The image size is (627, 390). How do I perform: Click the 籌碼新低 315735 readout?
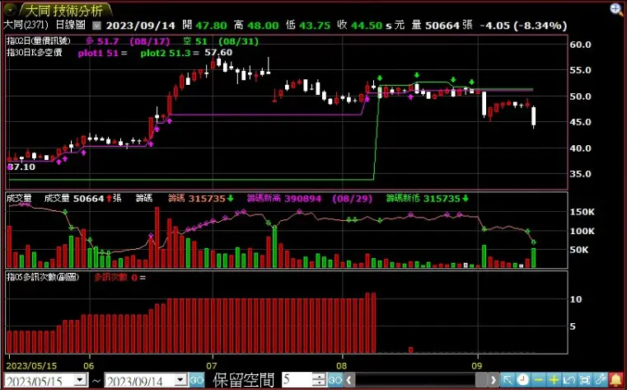[x=427, y=199]
